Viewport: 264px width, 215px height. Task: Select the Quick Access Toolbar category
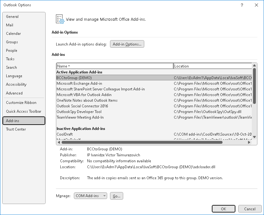pos(24,111)
